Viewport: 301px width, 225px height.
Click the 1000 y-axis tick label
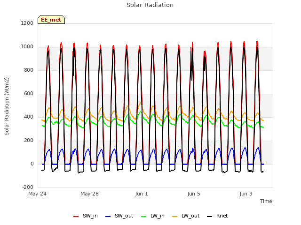click(x=27, y=47)
